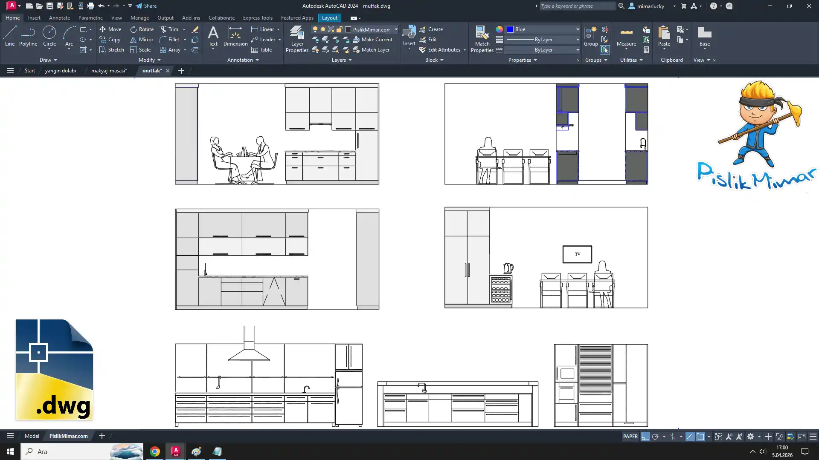
Task: Click the Share button
Action: tap(146, 6)
